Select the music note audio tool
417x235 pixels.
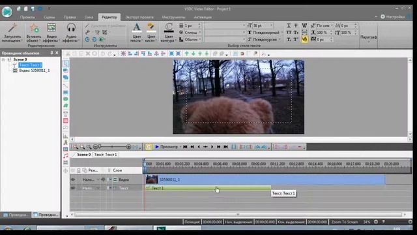tap(65, 156)
